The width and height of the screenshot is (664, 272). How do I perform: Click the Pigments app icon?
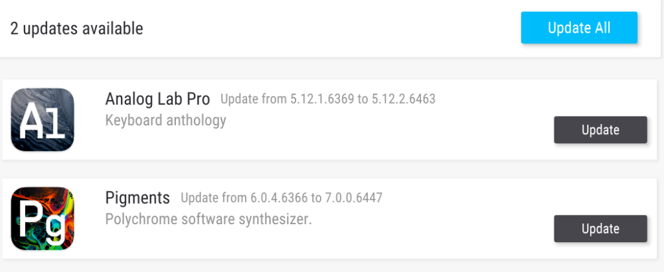tap(42, 218)
